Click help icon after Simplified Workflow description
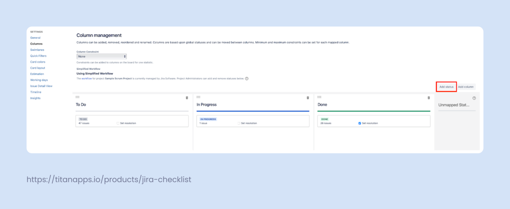 (x=246, y=79)
